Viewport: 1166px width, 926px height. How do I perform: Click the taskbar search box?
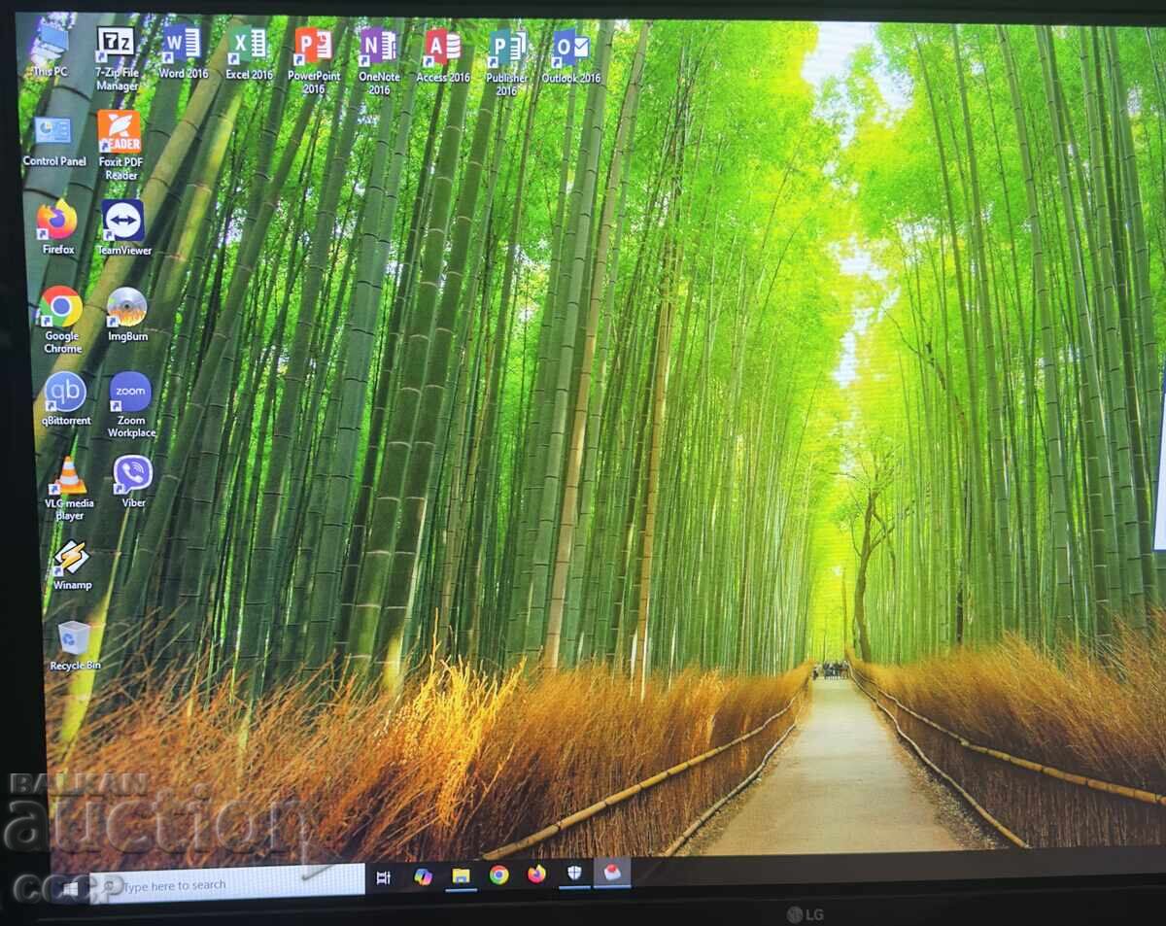point(227,882)
